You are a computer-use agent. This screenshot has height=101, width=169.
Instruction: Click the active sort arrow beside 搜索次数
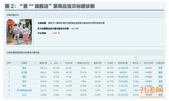(51, 63)
